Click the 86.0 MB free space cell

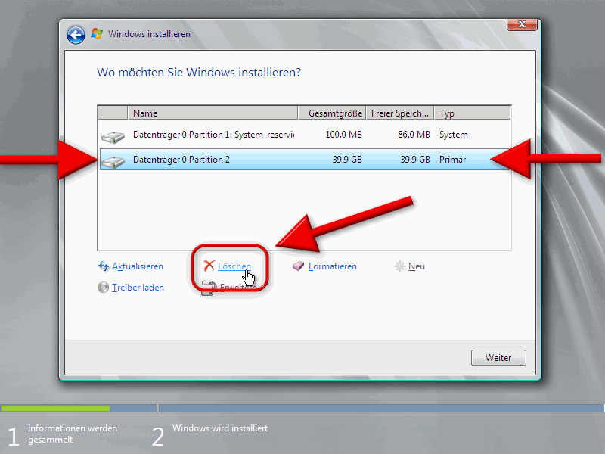coord(414,135)
